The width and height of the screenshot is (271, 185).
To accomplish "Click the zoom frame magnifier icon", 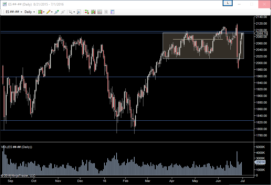I will (x=79, y=12).
